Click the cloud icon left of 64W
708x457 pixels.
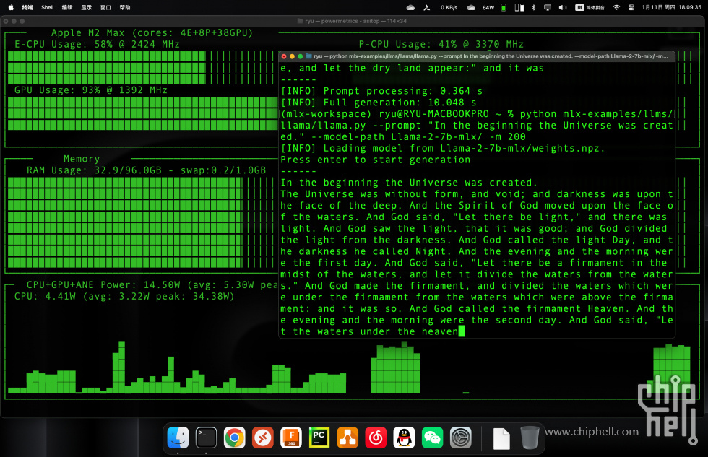471,7
